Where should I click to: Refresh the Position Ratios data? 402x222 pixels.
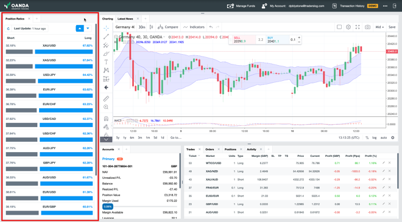(9, 29)
